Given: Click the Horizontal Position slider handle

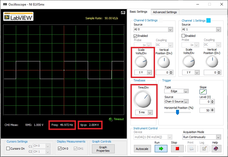Looking at the screenshot, I should (177, 112).
